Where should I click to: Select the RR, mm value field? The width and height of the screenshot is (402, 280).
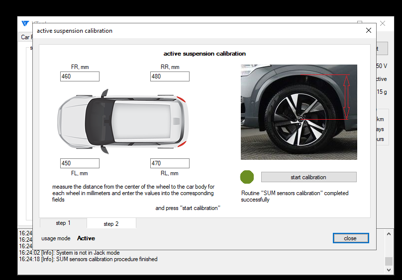pos(170,76)
